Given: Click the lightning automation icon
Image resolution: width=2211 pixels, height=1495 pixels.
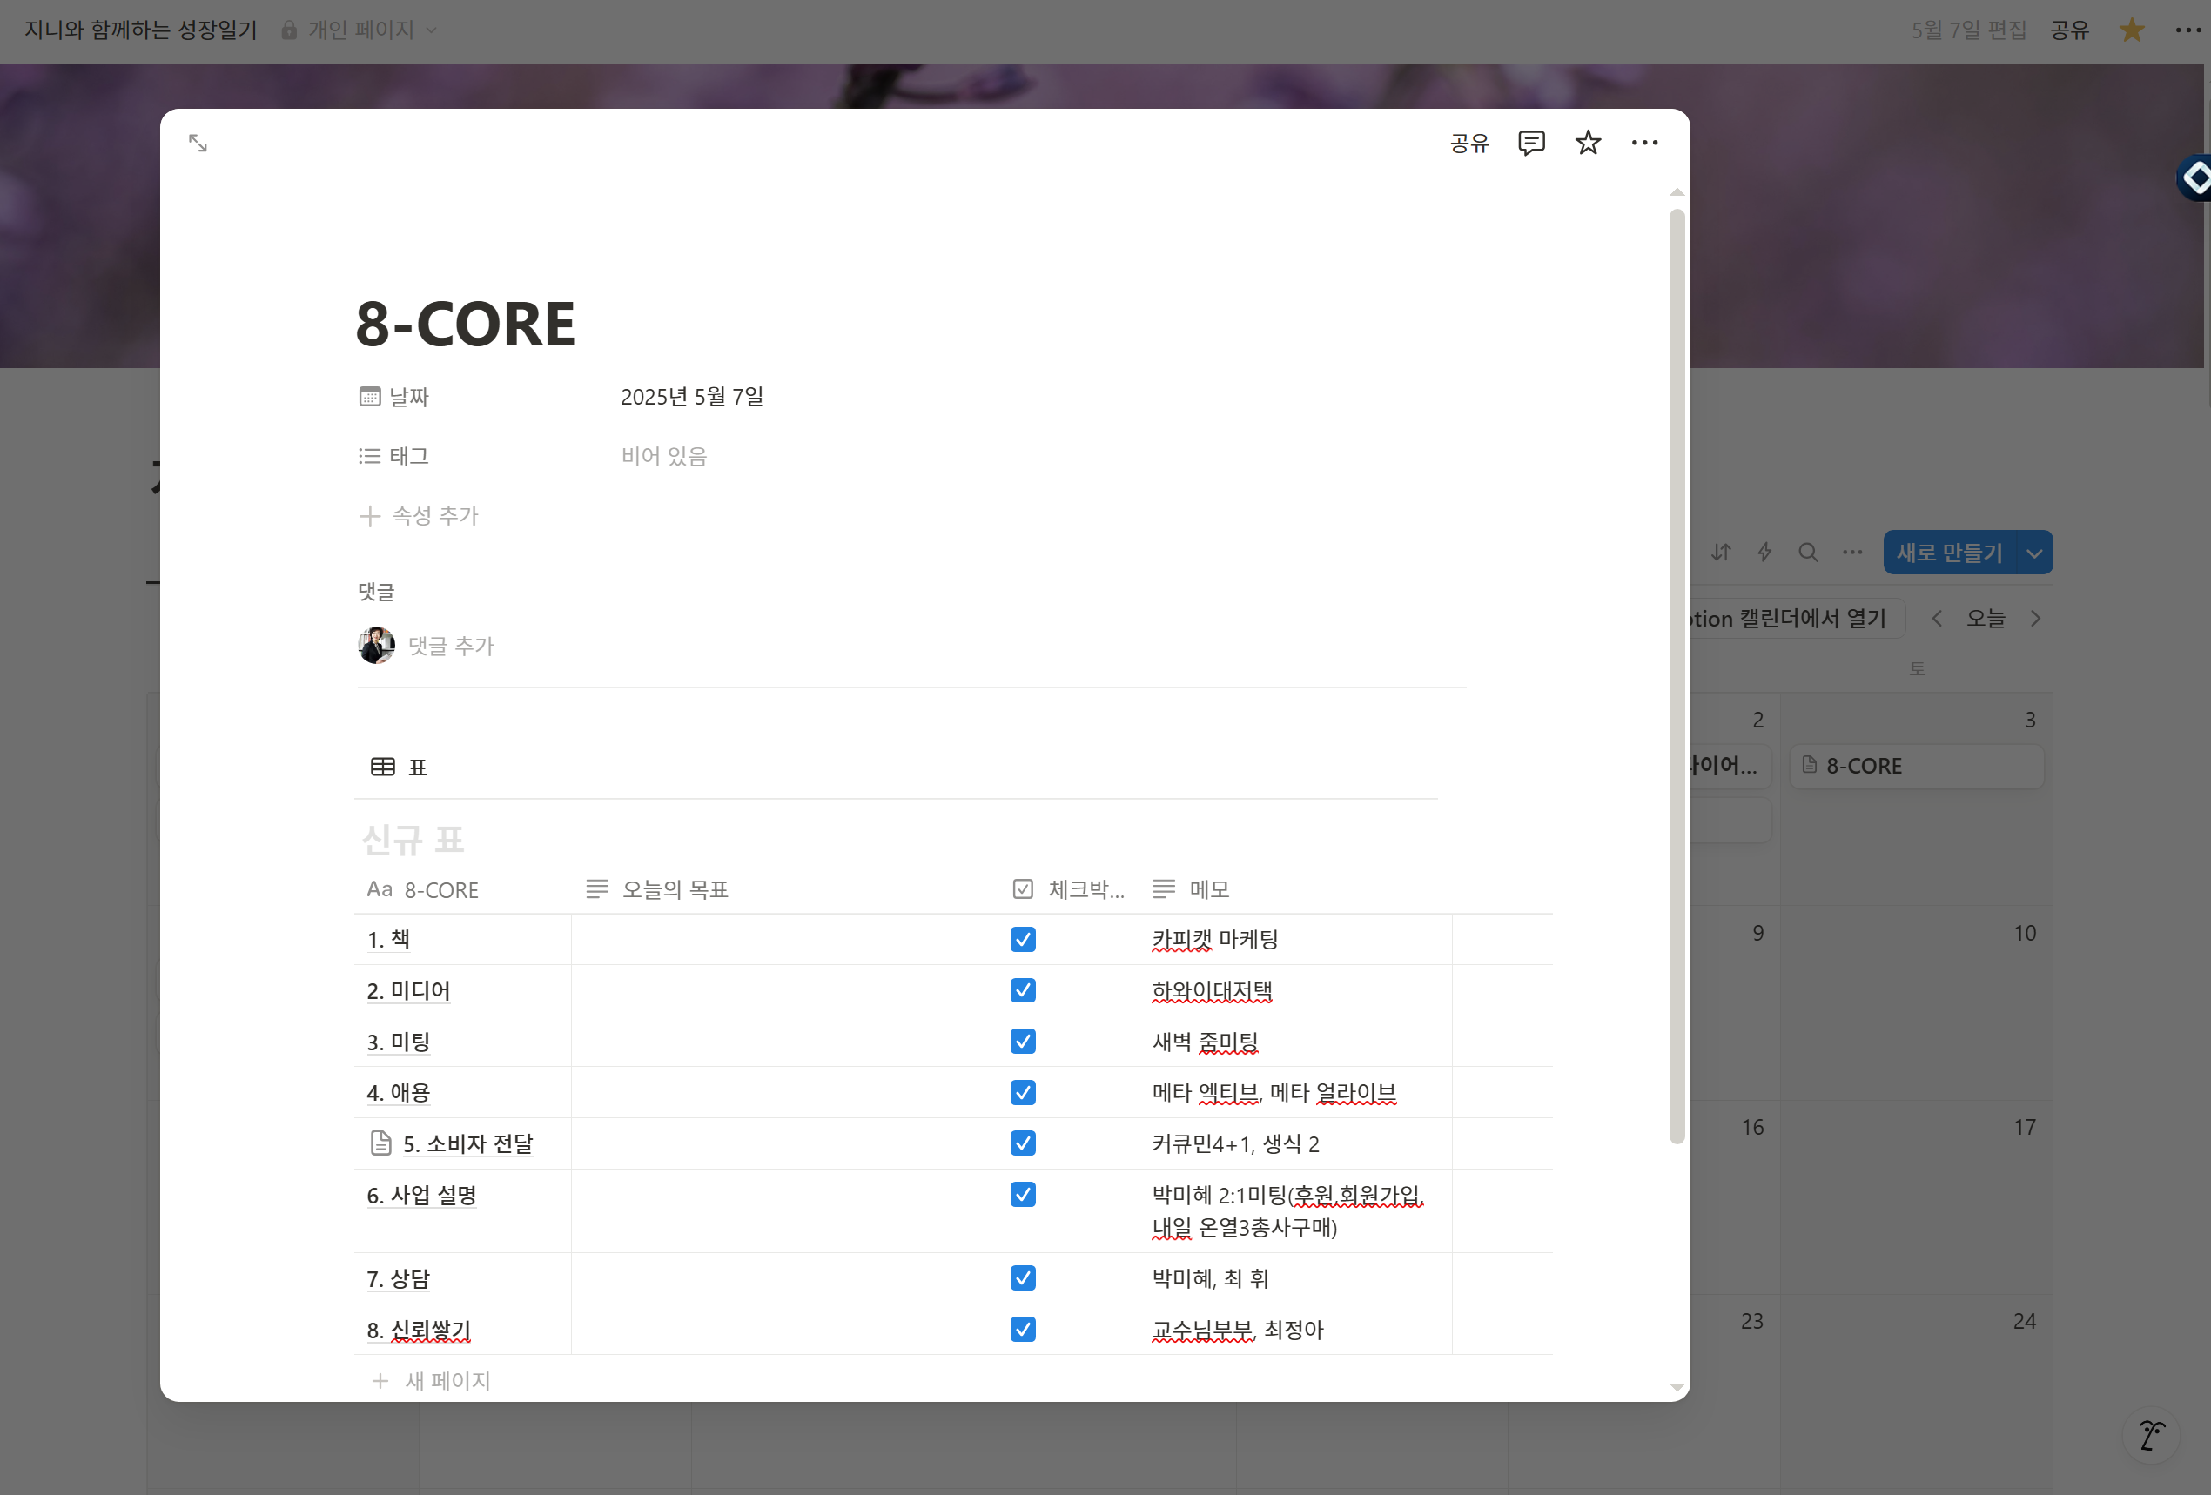Looking at the screenshot, I should coord(1764,553).
